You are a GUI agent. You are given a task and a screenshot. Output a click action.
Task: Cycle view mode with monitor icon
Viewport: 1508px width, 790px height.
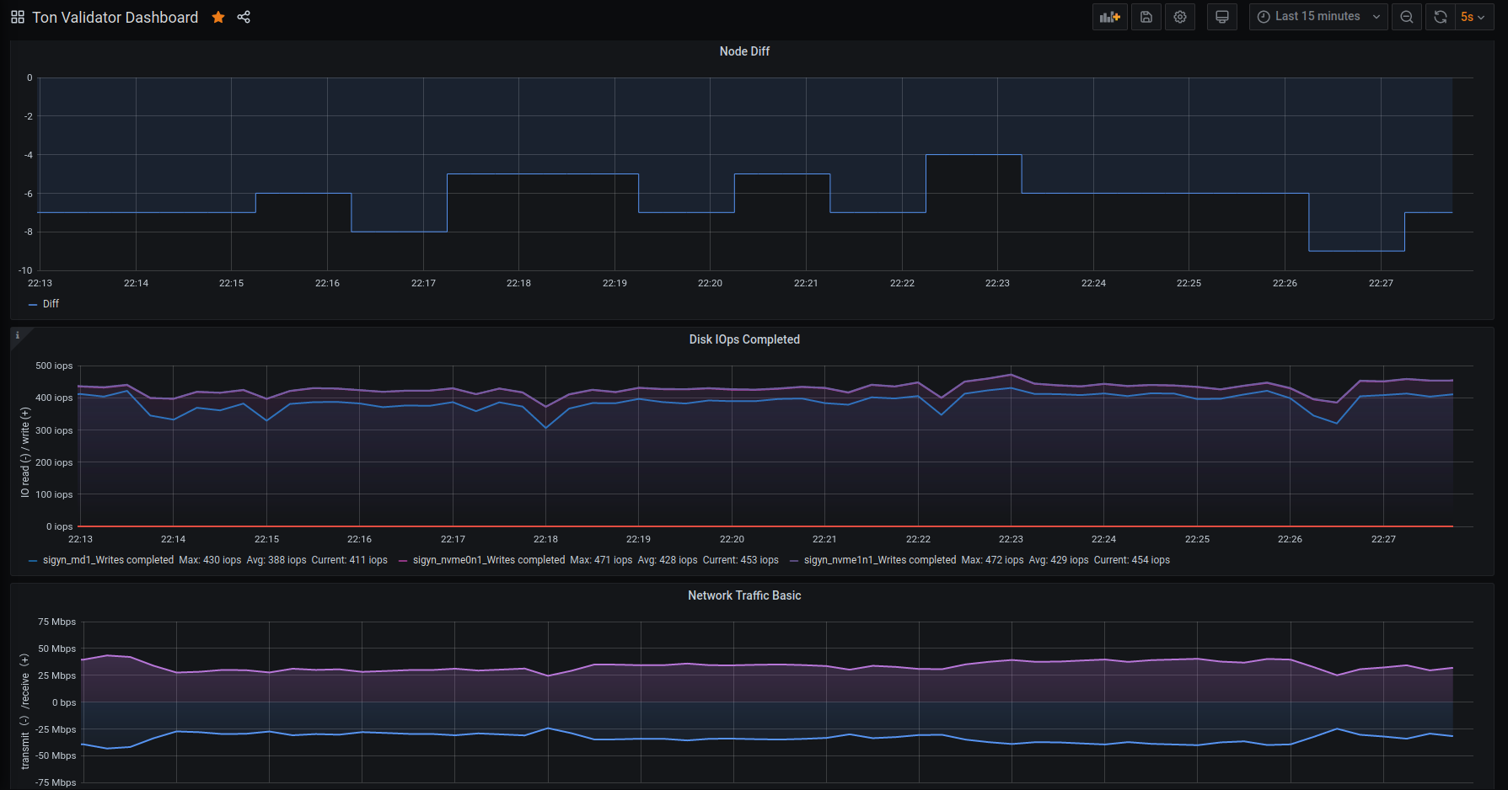1222,17
